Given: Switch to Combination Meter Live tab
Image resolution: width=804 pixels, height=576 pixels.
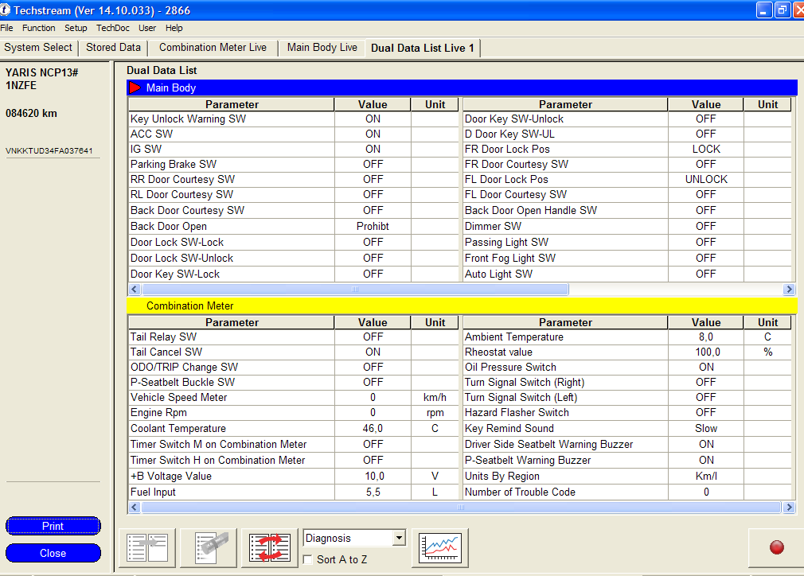Looking at the screenshot, I should [213, 48].
